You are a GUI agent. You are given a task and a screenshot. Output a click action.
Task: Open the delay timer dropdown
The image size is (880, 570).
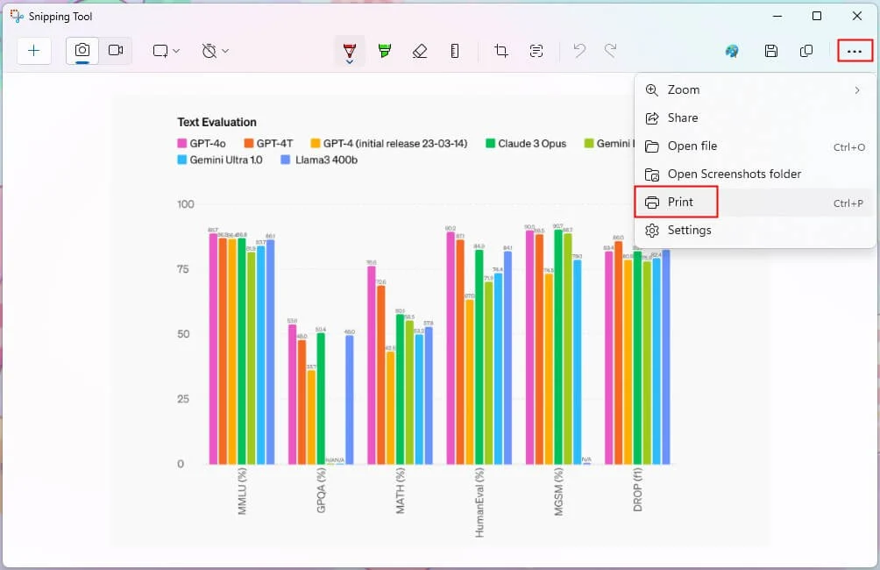pyautogui.click(x=215, y=51)
